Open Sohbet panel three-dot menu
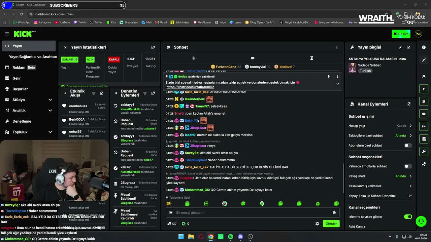 (x=337, y=47)
